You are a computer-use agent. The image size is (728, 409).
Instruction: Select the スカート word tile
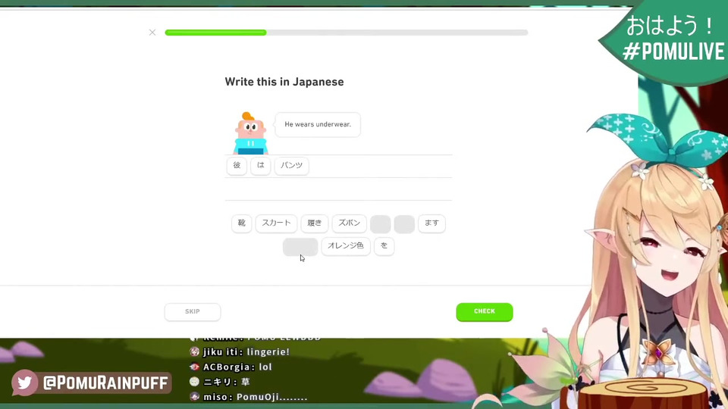(276, 223)
